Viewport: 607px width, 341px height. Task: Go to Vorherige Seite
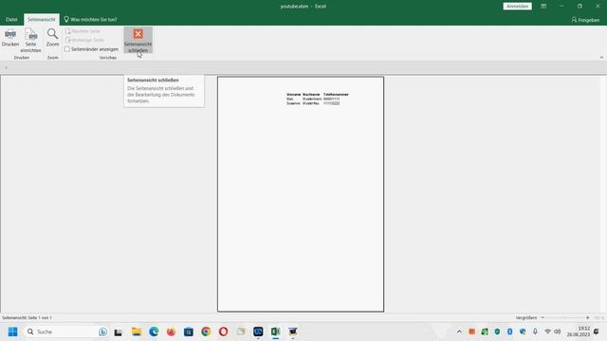click(84, 40)
